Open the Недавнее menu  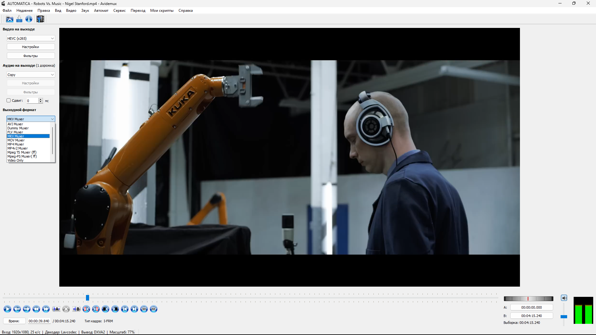coord(25,11)
